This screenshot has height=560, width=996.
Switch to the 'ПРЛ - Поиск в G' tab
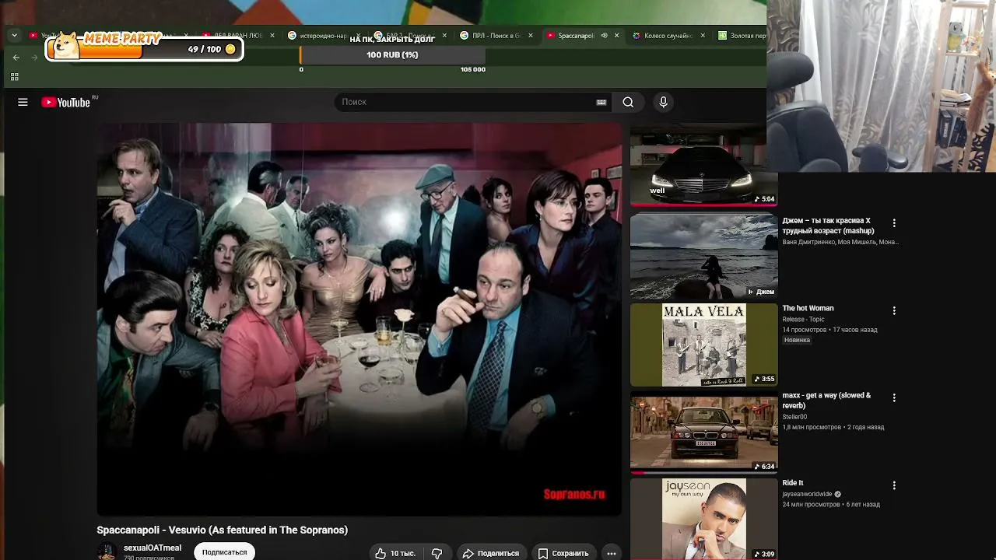coord(496,36)
